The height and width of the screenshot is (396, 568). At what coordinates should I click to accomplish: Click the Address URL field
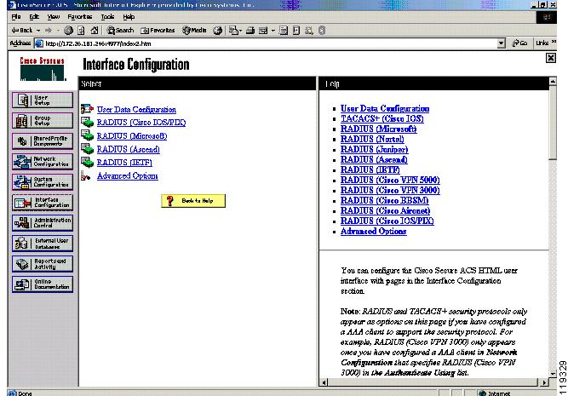point(270,43)
